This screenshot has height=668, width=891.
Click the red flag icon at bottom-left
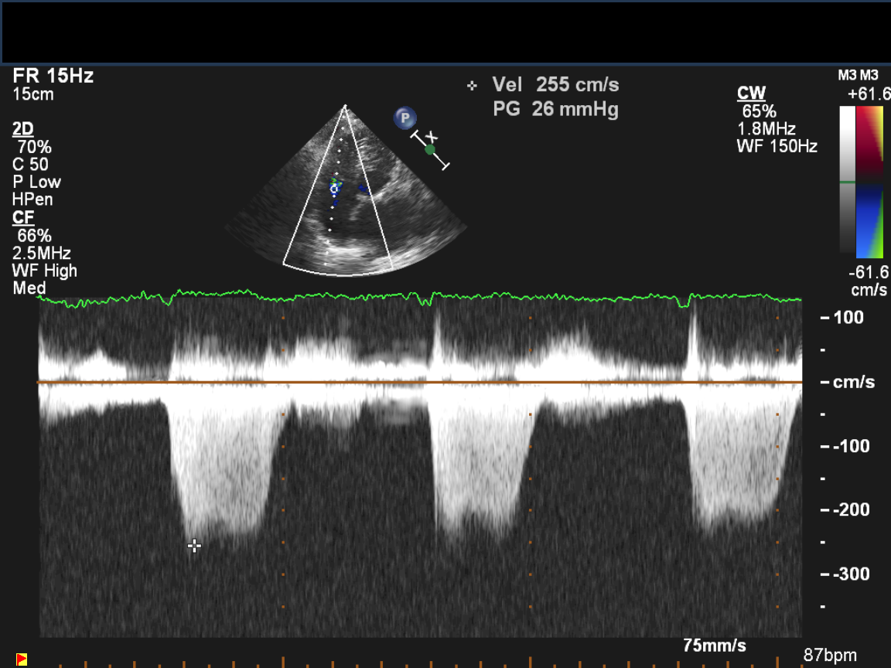22,659
